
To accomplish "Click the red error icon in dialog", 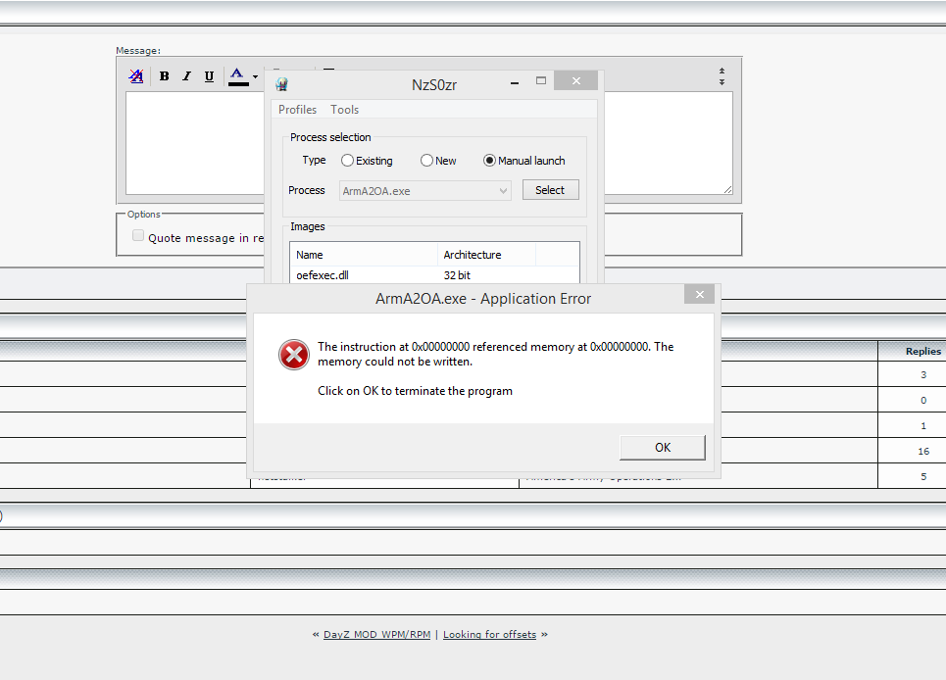I will 294,355.
